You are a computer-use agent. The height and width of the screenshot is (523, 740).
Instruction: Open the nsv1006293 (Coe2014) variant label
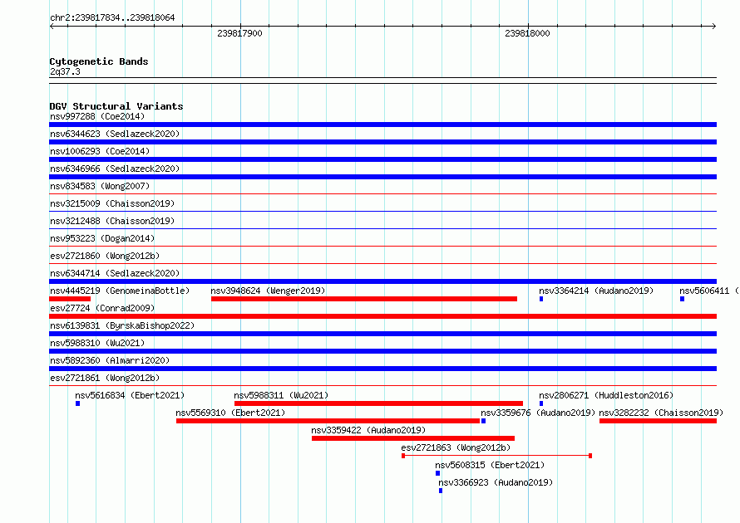[100, 151]
